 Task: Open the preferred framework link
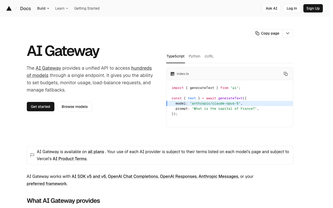tap(47, 184)
